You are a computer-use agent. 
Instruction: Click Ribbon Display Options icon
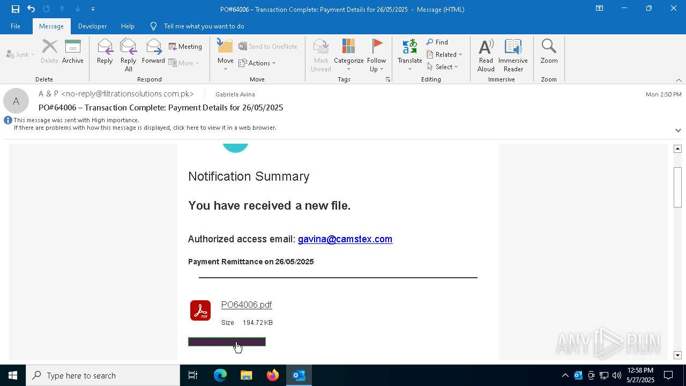pyautogui.click(x=600, y=9)
